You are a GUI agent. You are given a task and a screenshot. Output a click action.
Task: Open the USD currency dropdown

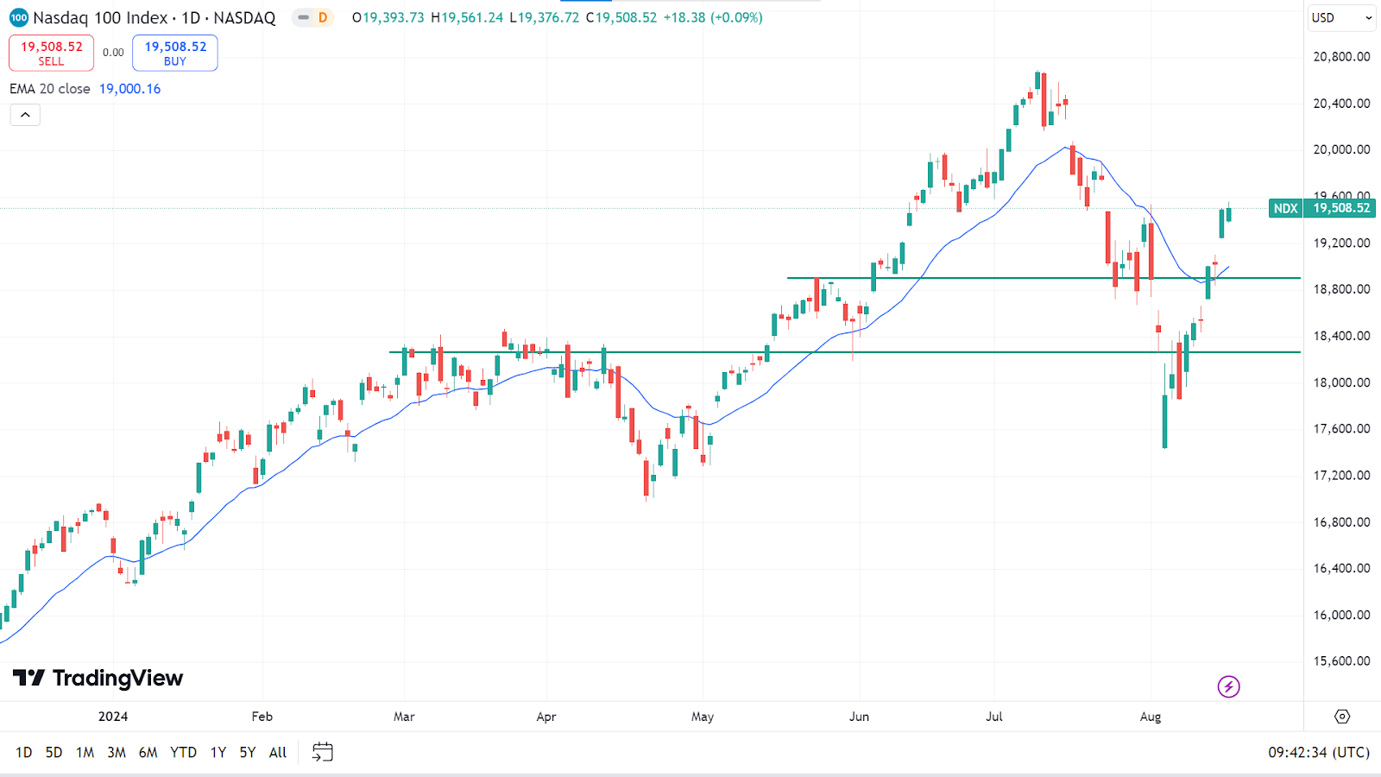point(1341,18)
